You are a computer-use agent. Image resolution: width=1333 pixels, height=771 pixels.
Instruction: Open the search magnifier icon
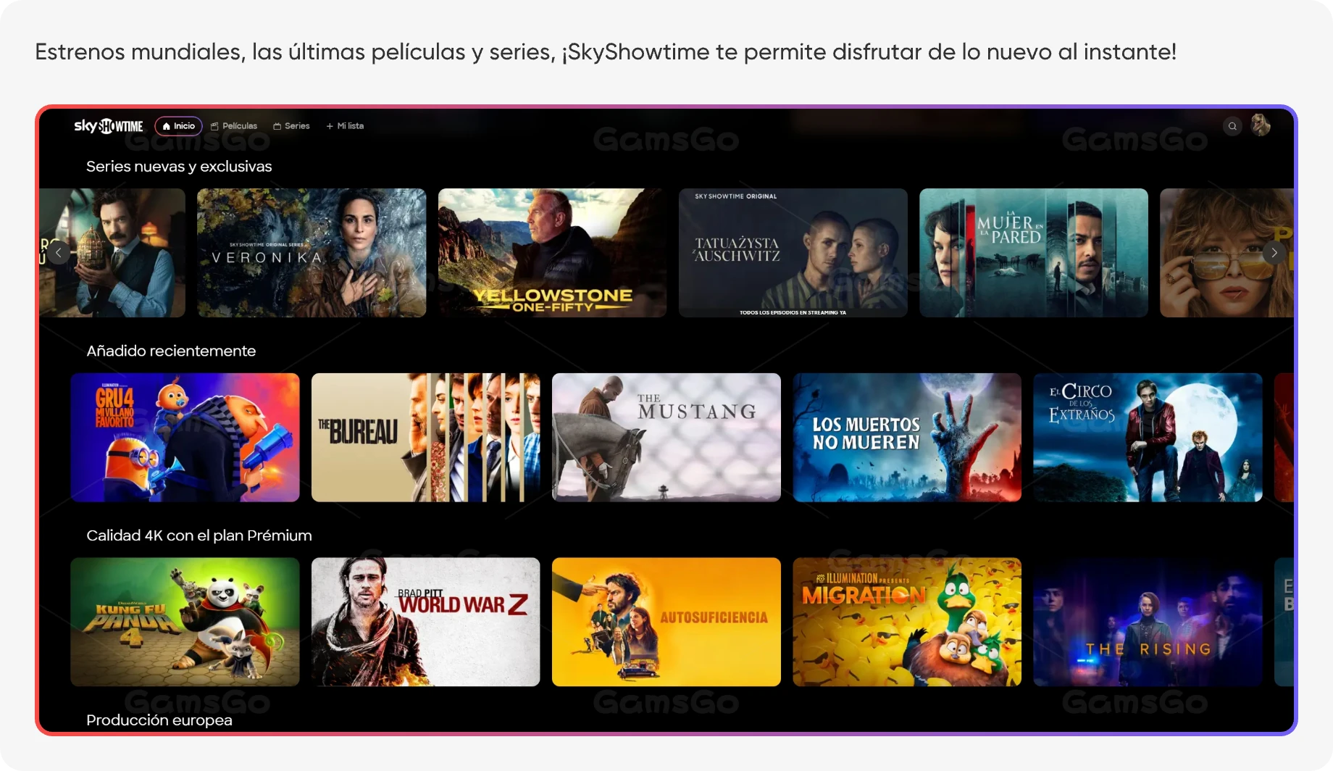pos(1232,126)
